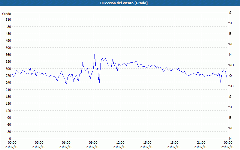The height and width of the screenshot is (150, 240).
Task: Click the 15:00 time axis label
Action: pyautogui.click(x=147, y=143)
